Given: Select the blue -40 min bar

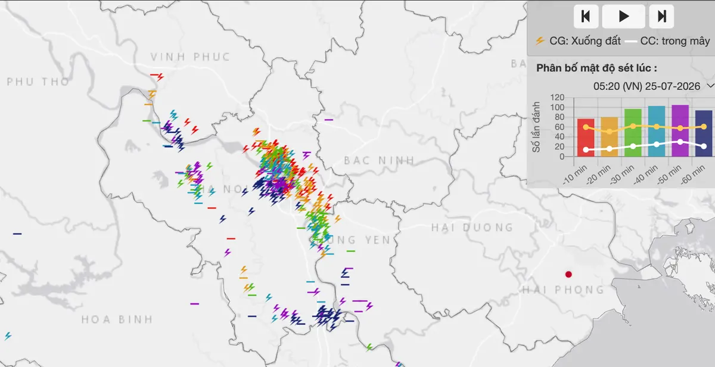Looking at the screenshot, I should (x=657, y=131).
